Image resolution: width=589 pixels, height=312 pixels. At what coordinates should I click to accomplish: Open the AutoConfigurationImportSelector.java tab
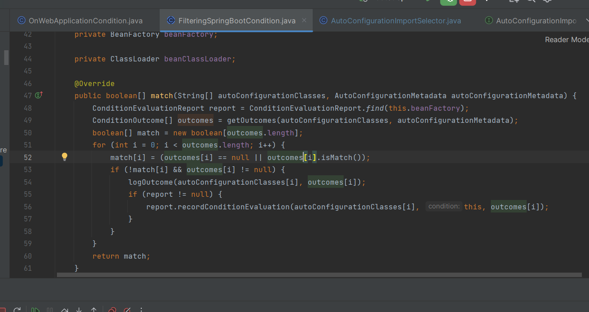[x=396, y=21]
